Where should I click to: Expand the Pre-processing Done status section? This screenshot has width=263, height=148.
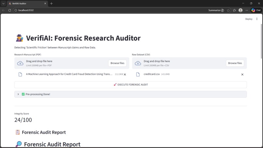point(131,94)
